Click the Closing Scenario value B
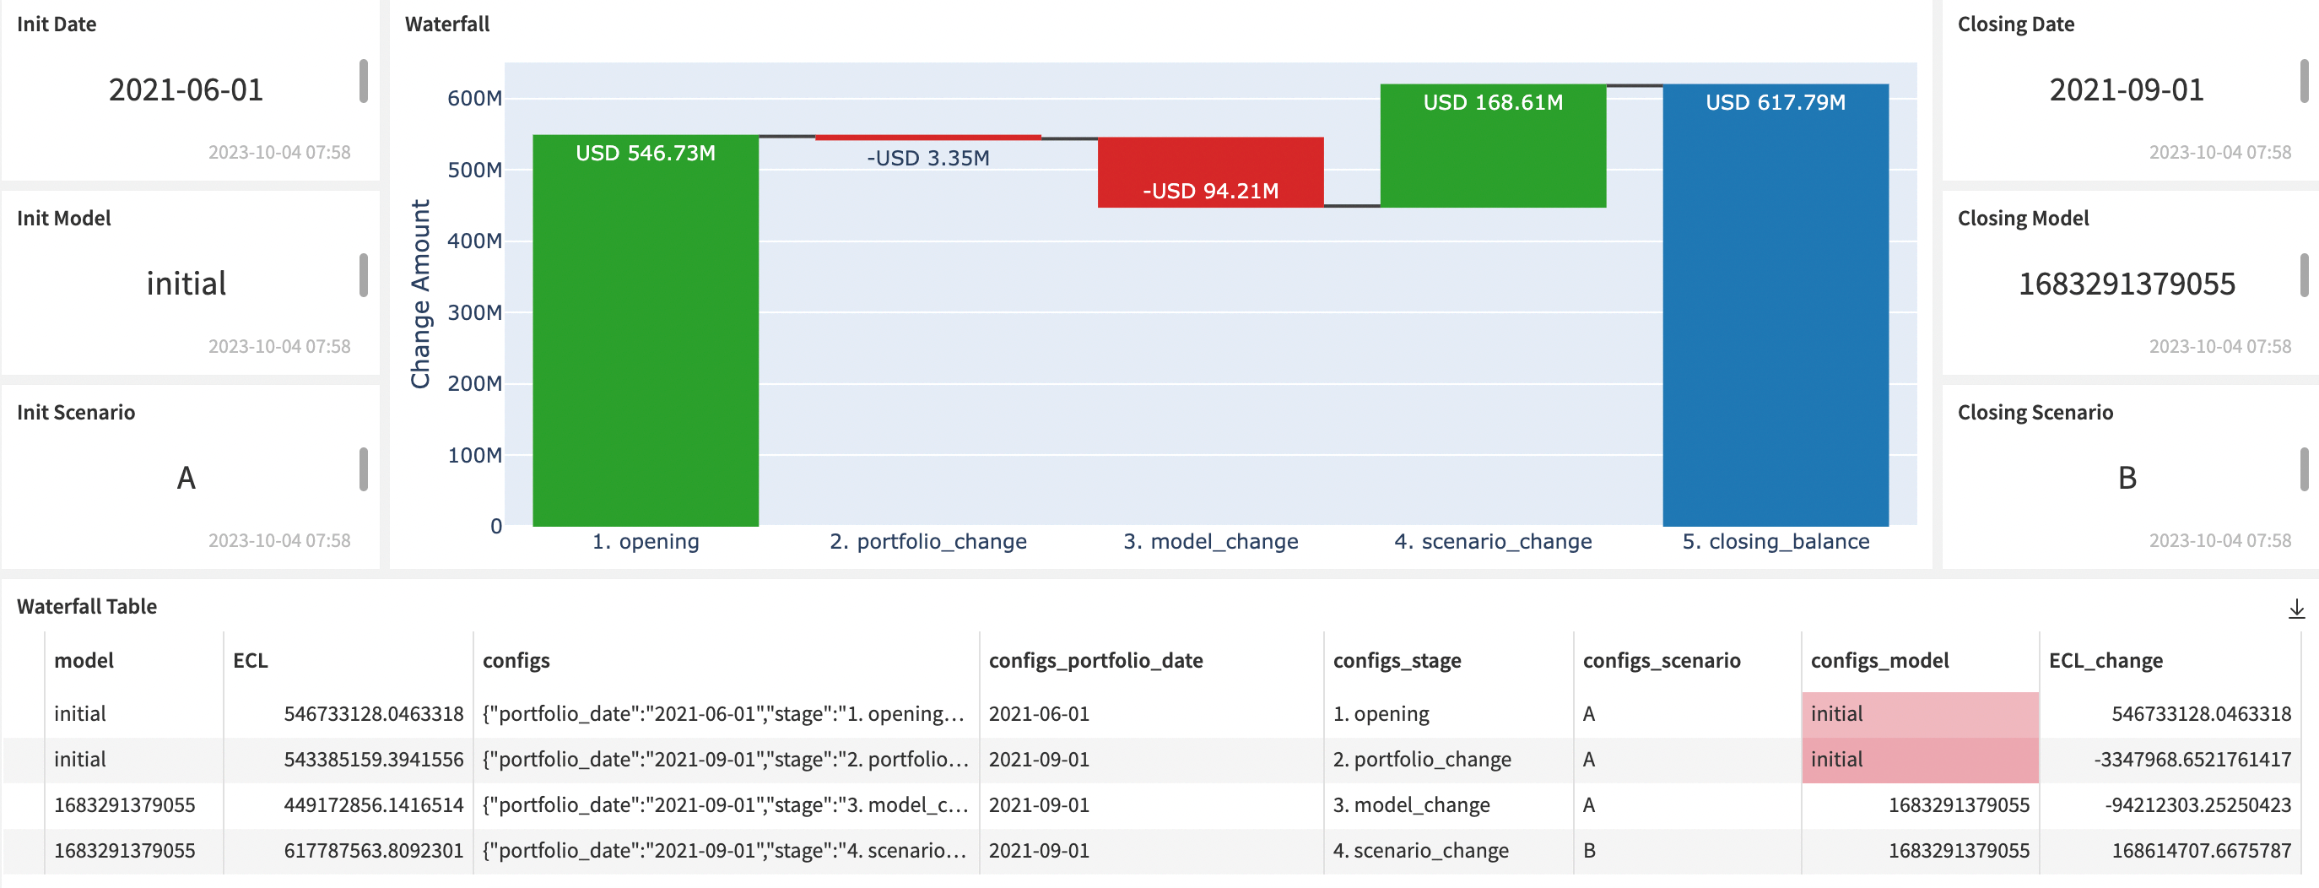 coord(2127,479)
